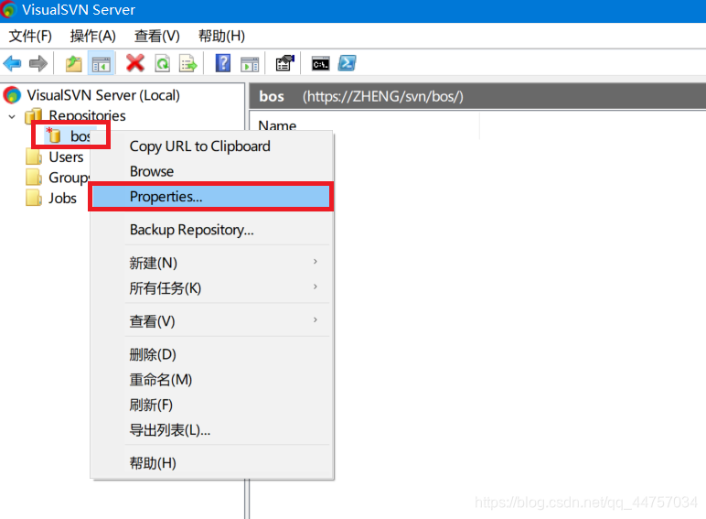Screen dimensions: 706x519
Task: Open the Properties toolbar icon
Action: coord(285,63)
